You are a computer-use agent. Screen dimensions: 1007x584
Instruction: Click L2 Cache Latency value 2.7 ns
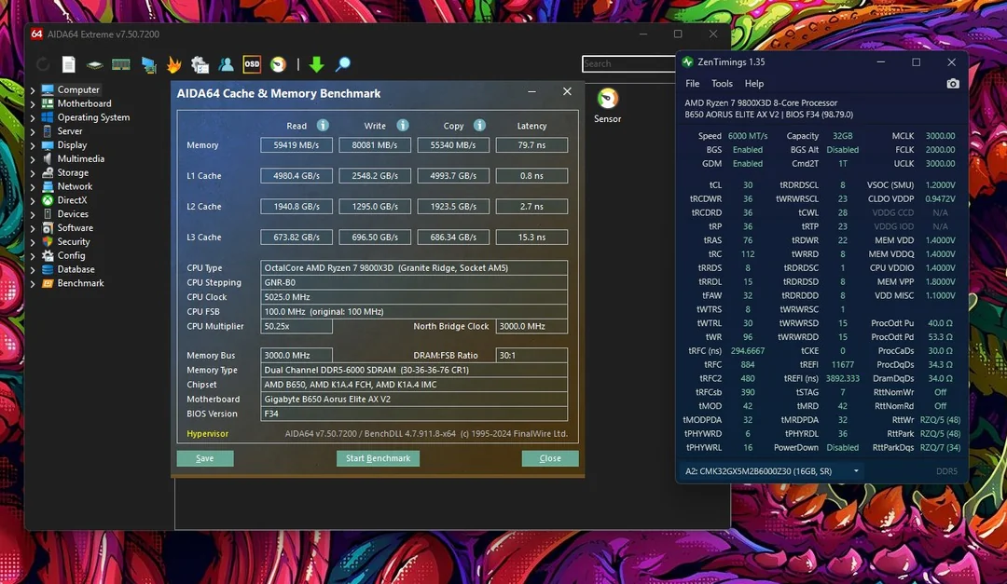click(531, 207)
